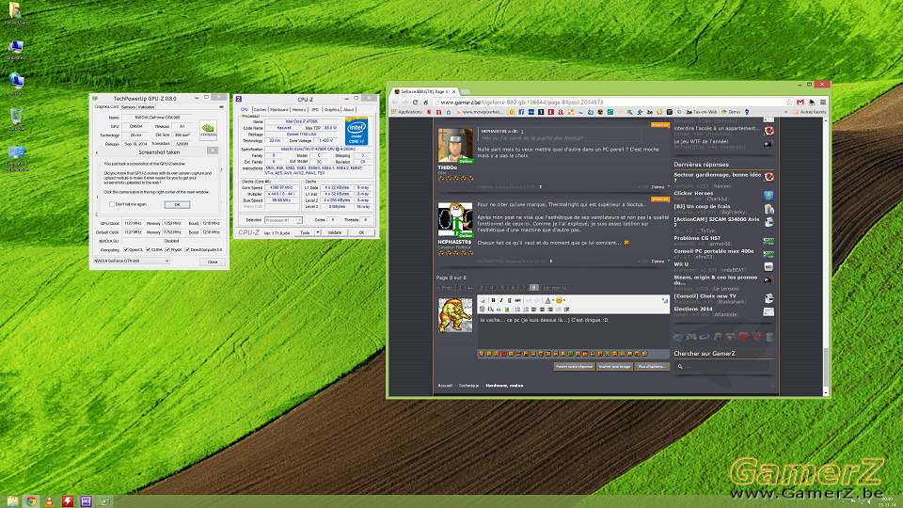Open the Processor #1 selection dropdown
Viewport: 903px width, 508px height.
[283, 220]
